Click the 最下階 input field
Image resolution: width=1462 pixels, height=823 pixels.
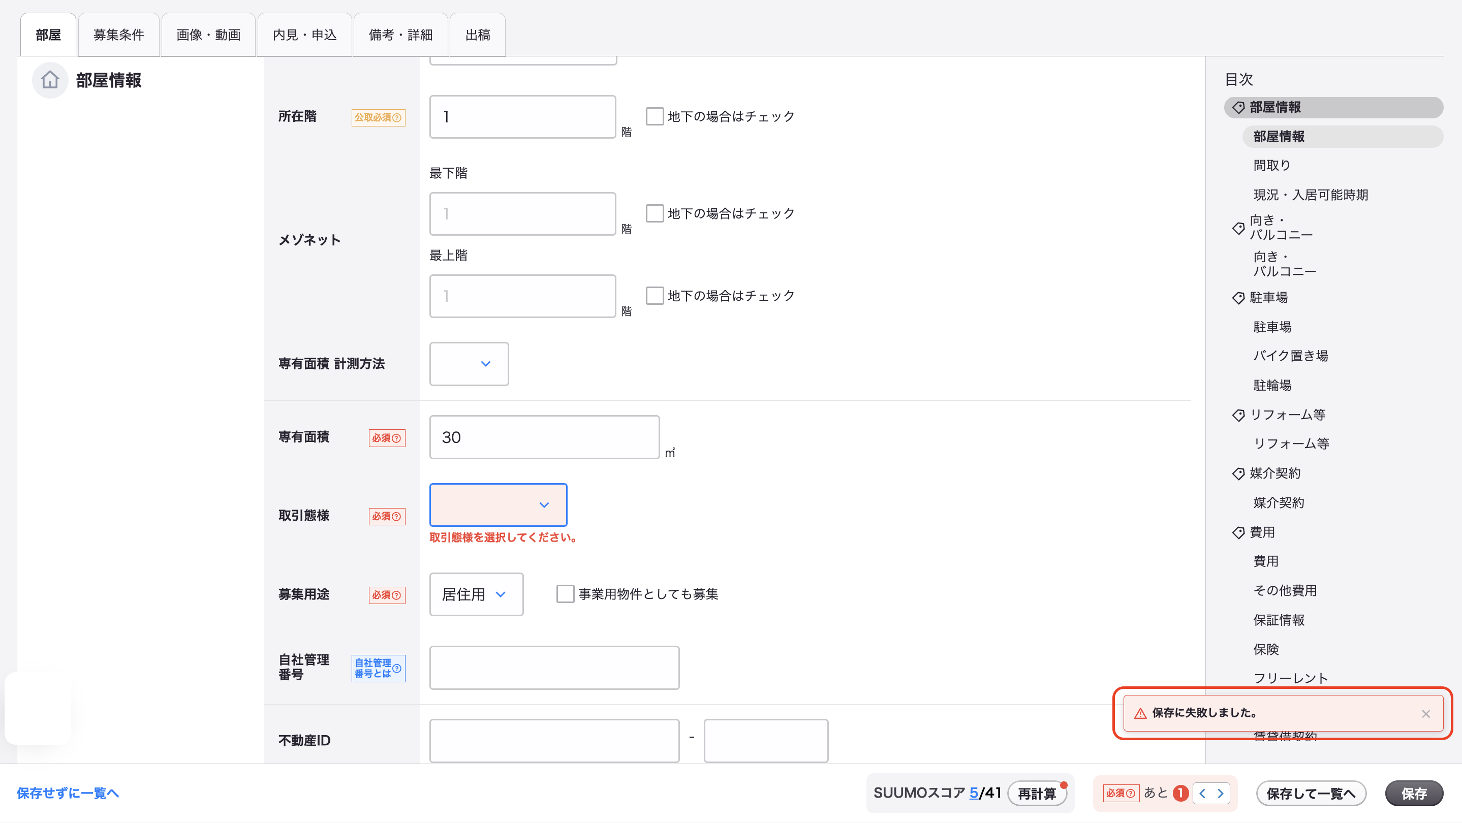(x=523, y=214)
